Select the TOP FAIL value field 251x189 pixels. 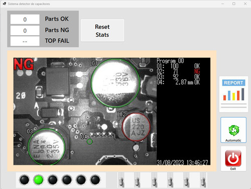click(x=25, y=41)
